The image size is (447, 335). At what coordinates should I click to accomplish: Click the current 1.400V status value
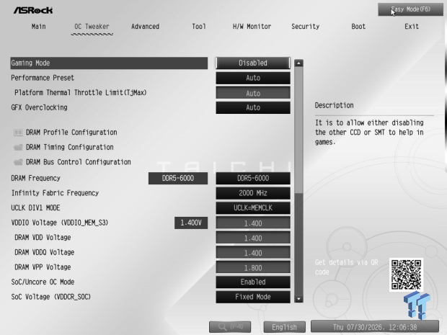[x=191, y=223]
